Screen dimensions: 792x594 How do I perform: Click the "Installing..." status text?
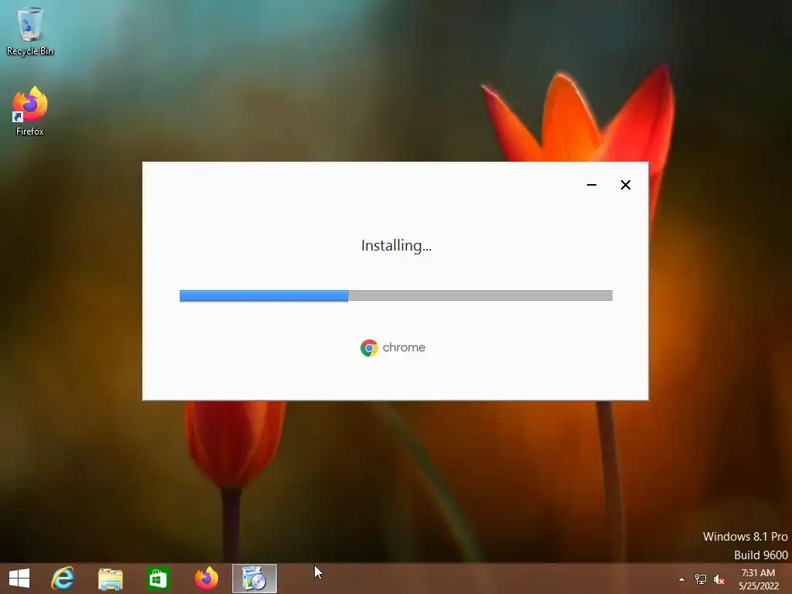tap(396, 245)
